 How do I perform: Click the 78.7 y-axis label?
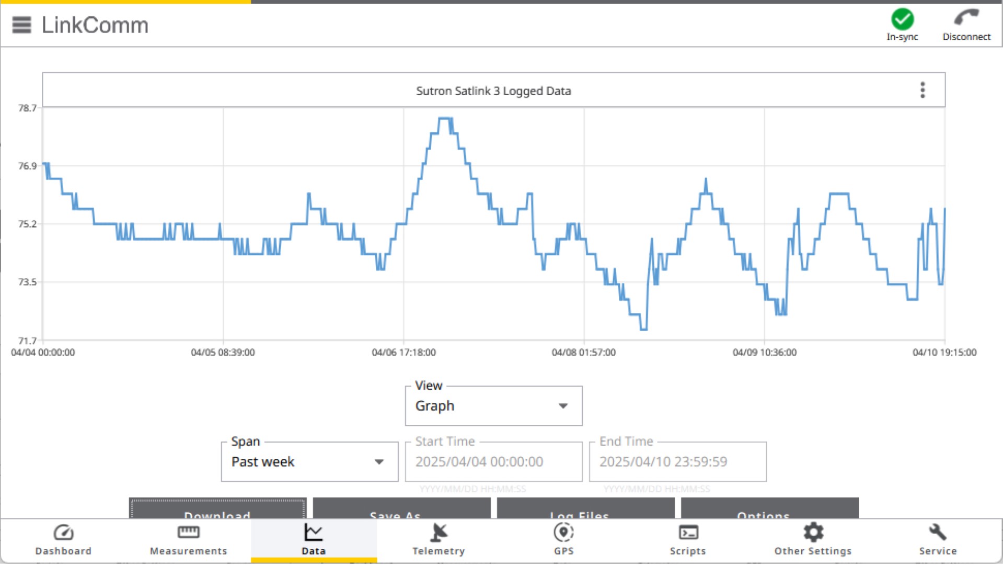click(27, 108)
